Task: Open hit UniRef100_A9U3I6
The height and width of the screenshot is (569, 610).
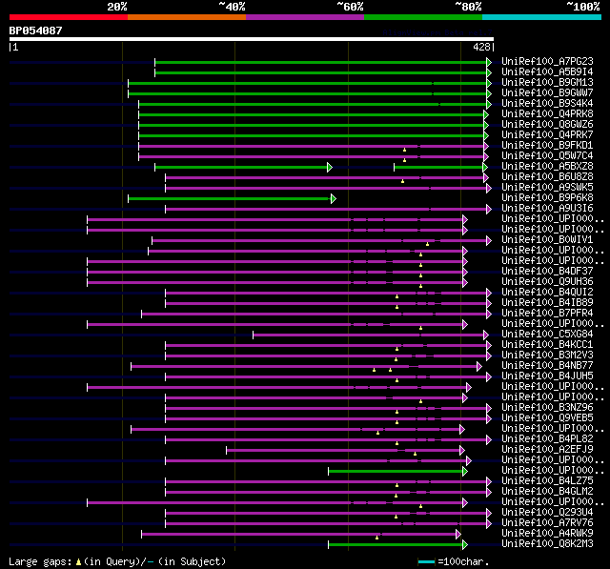Action: (547, 209)
